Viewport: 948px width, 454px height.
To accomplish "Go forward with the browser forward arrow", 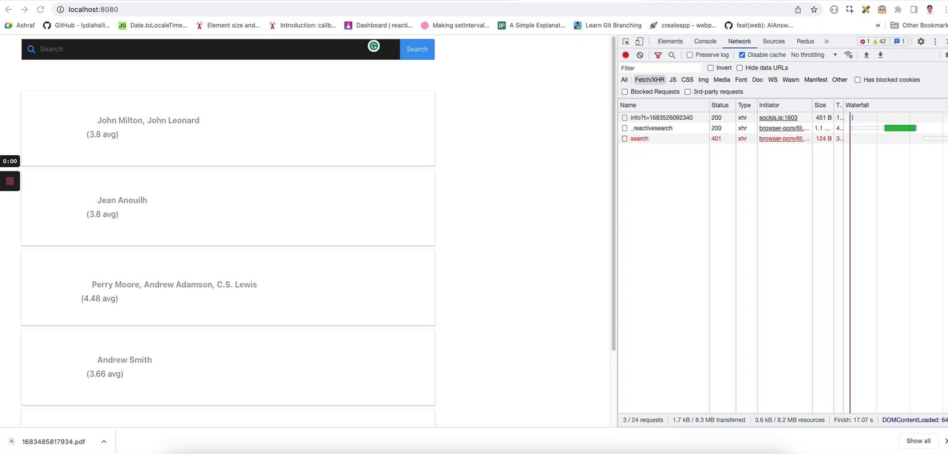I will click(x=24, y=9).
